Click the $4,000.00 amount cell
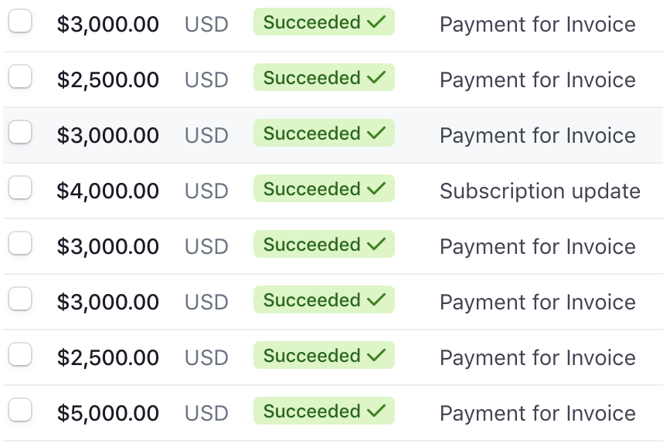663x443 pixels. 108,191
